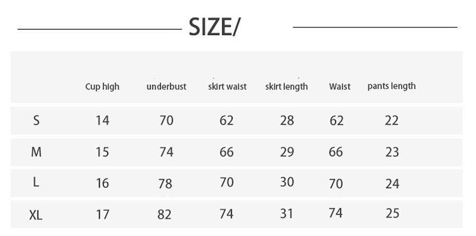Click Cup high value 14 for S
Screen dimensions: 476x236
[x=102, y=120]
